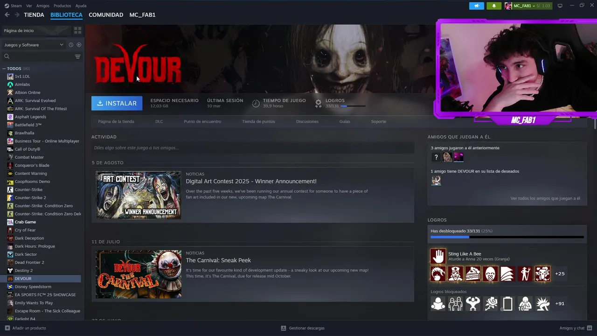Show +25 more unlocked achievements
Viewport: 597px width, 336px height.
(560, 273)
